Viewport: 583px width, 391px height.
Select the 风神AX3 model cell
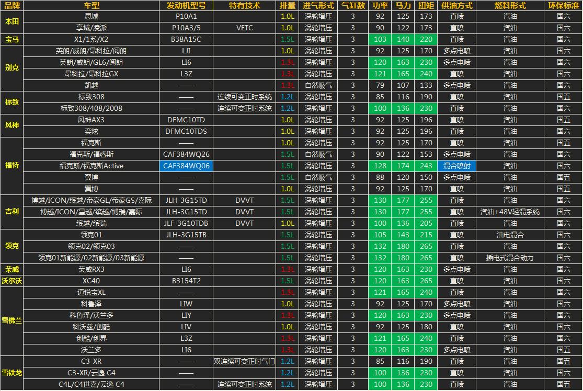(x=91, y=120)
